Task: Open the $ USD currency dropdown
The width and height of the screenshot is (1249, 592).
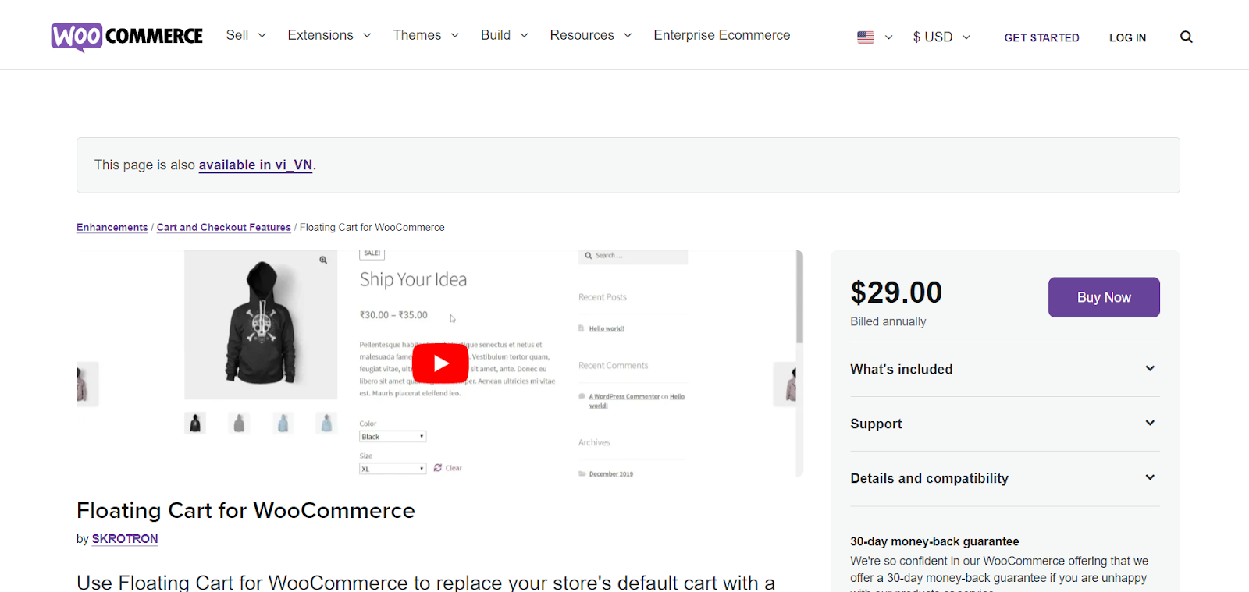Action: pyautogui.click(x=941, y=37)
